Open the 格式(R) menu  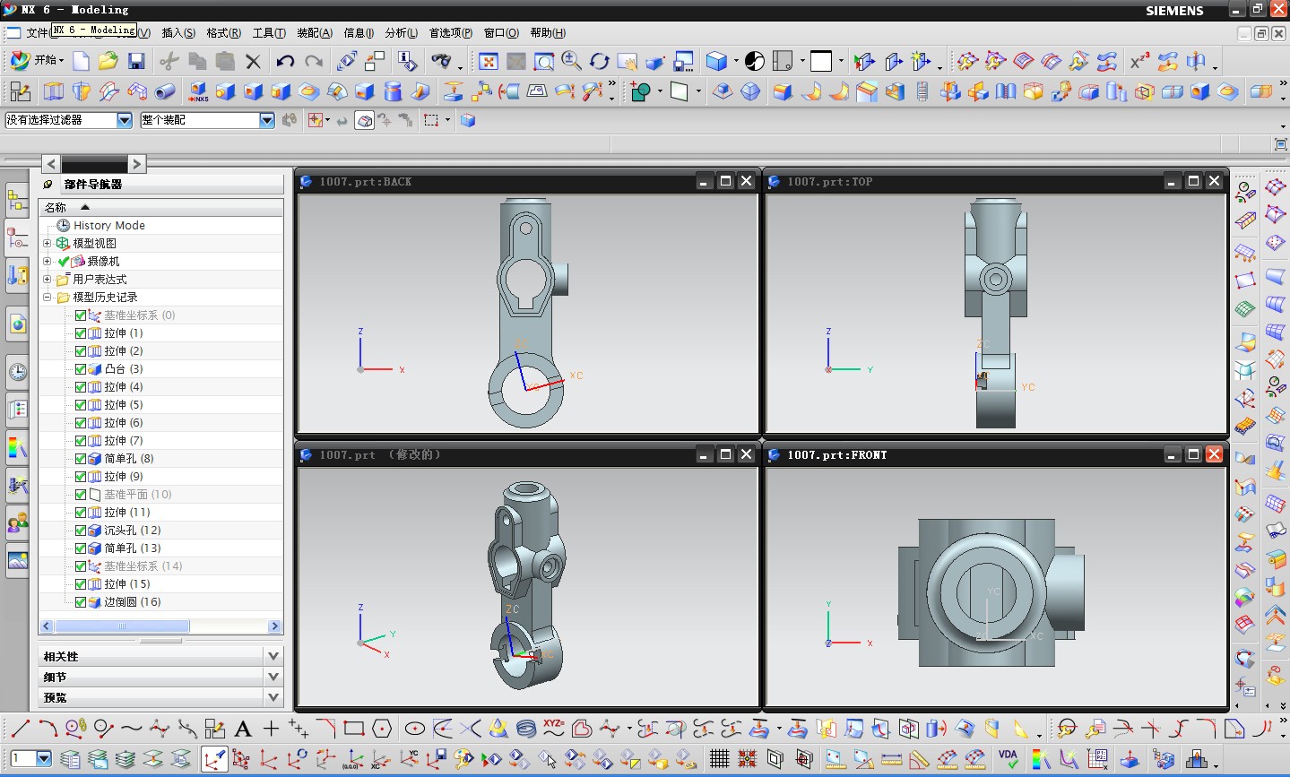223,33
